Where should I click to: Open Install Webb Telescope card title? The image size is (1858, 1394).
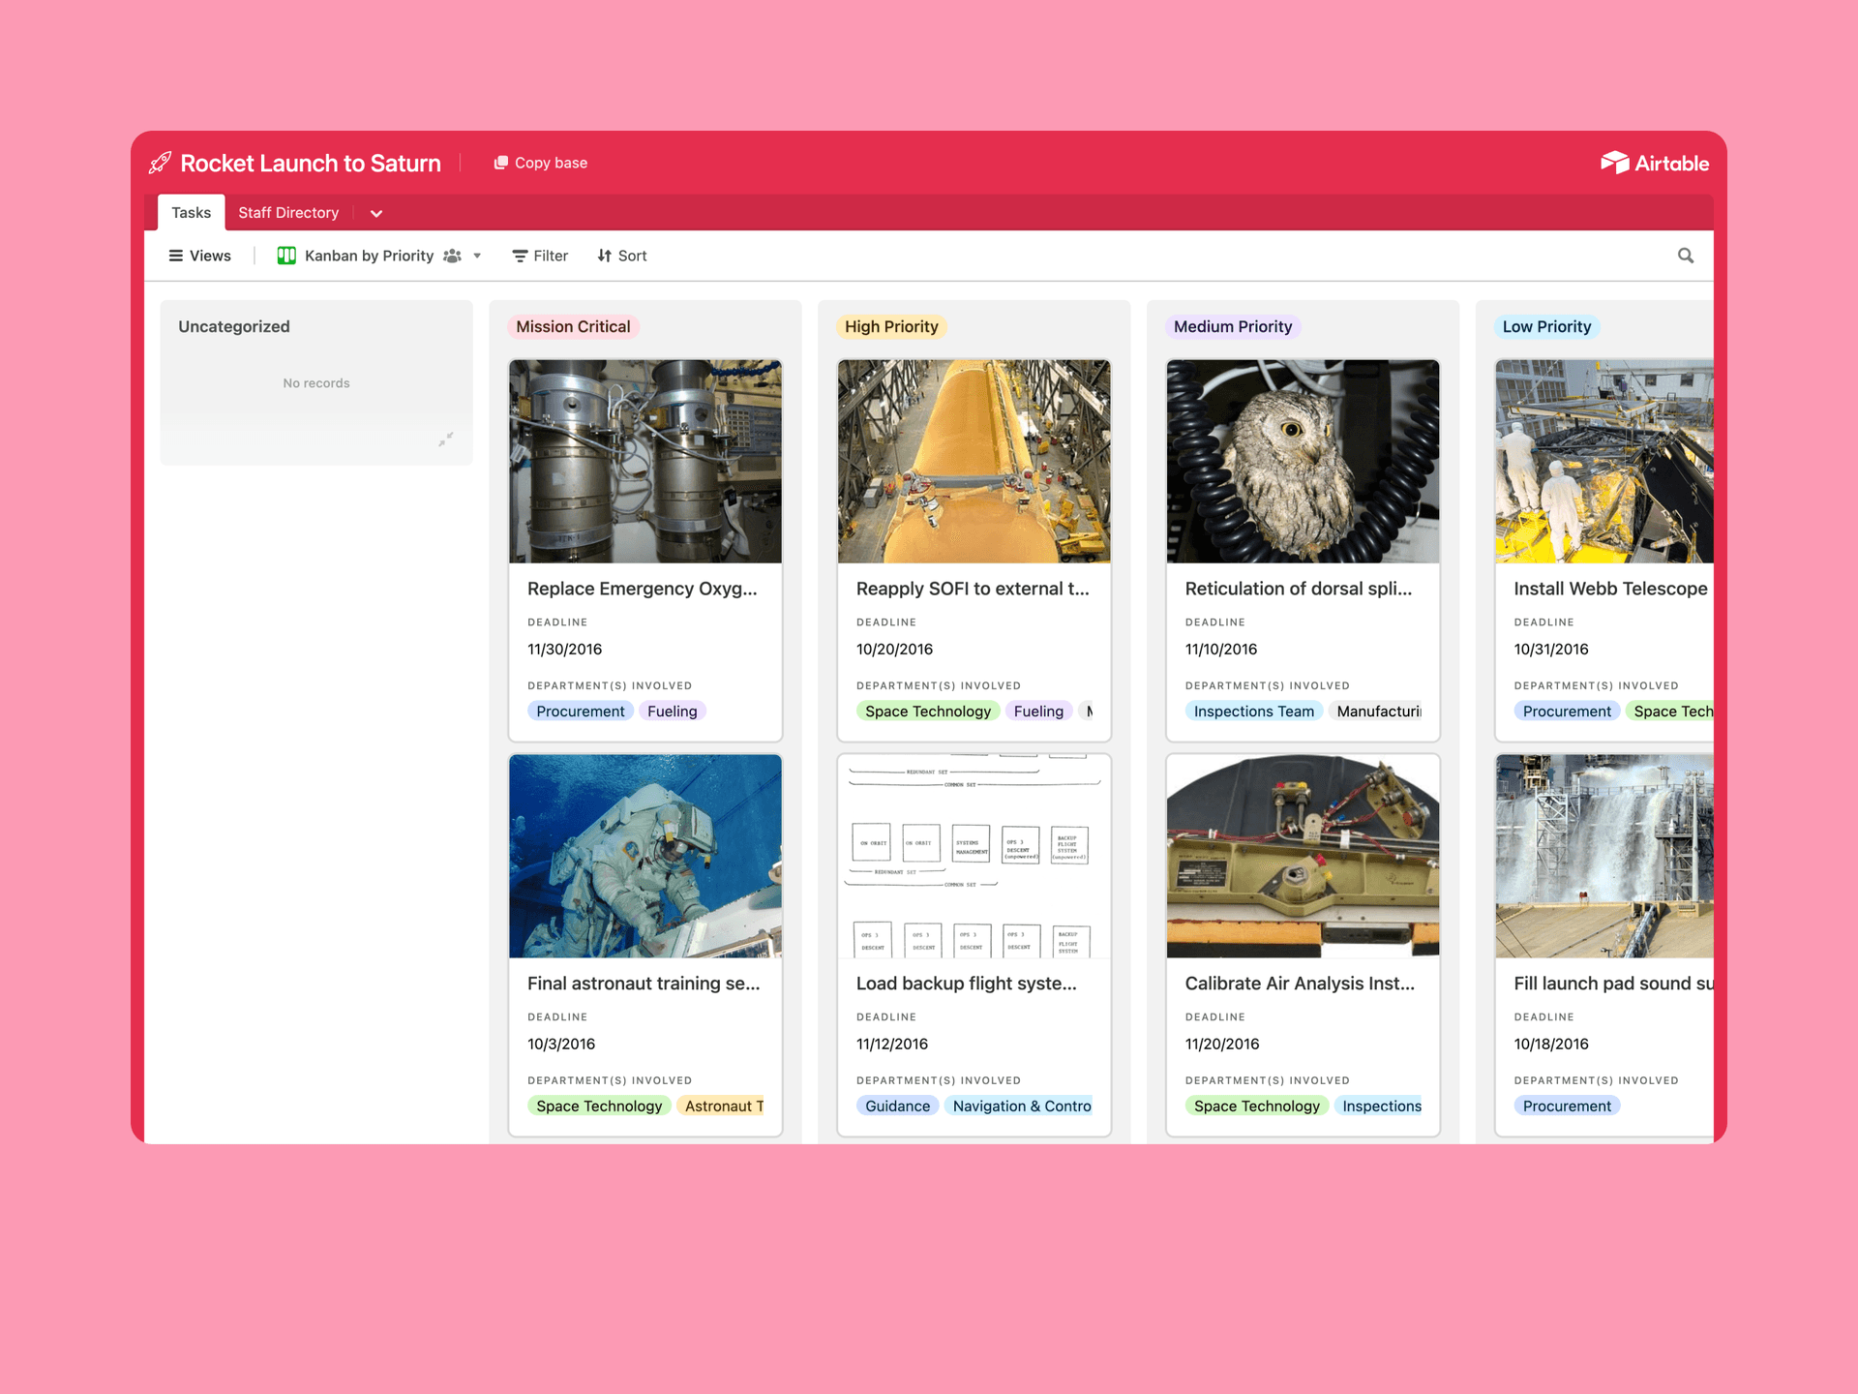tap(1610, 589)
